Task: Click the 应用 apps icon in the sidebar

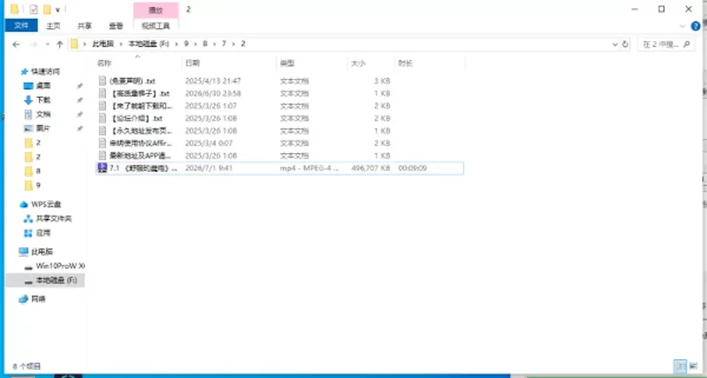Action: coord(29,233)
